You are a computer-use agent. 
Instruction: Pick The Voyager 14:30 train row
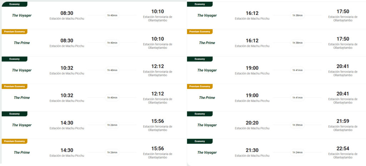click(94, 125)
